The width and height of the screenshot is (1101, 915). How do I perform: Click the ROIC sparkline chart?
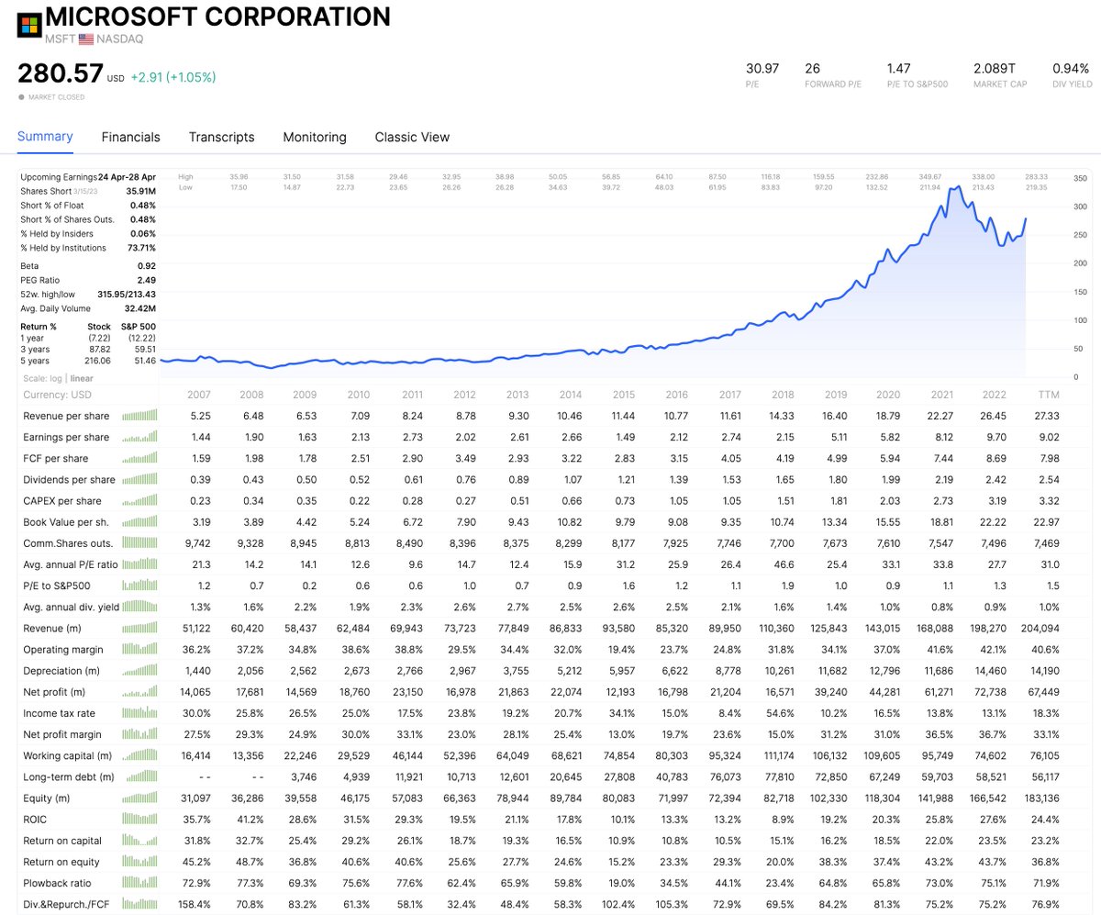139,819
